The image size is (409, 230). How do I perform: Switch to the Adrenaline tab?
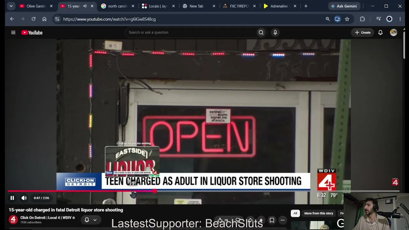point(280,6)
